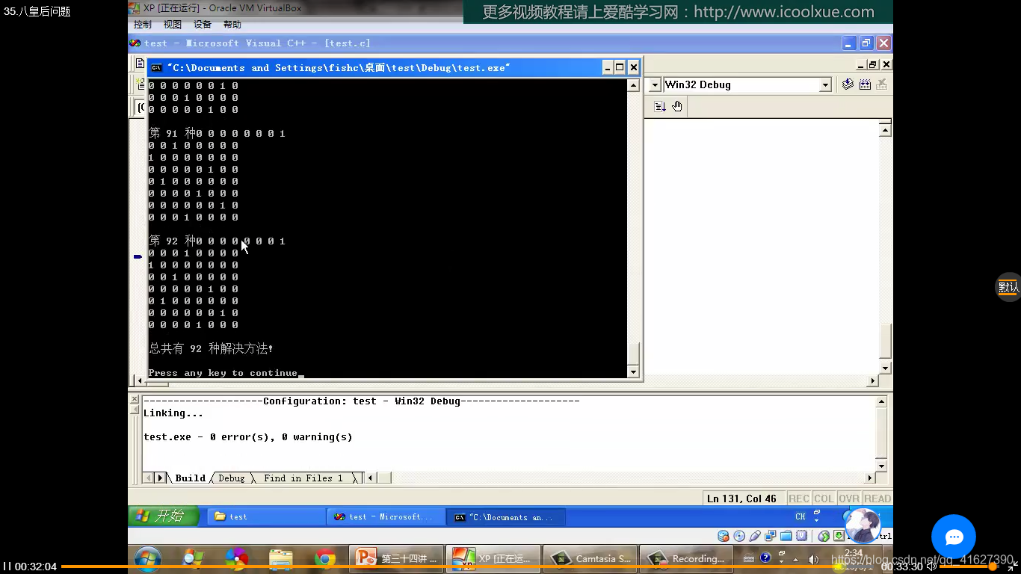Click the 'test.exe - 0 error(s), 0 warning(s)' line
Screen dimensions: 1021x574
click(x=247, y=437)
